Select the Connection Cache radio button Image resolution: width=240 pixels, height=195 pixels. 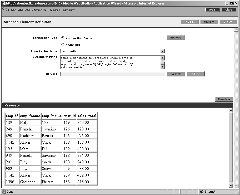click(63, 38)
